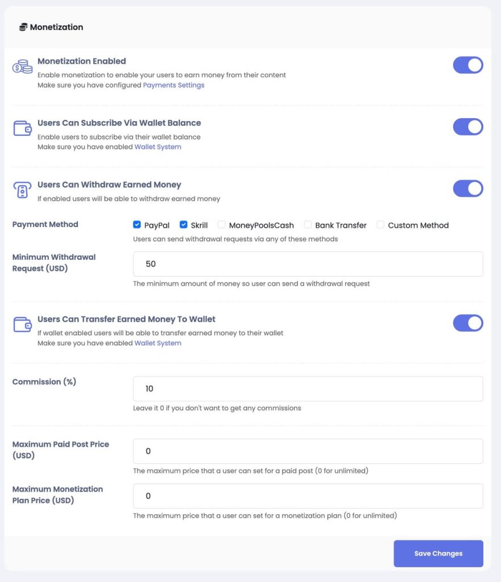Viewport: 501px width, 582px height.
Task: Click the coins icon beside Monetization heading
Action: click(x=23, y=27)
